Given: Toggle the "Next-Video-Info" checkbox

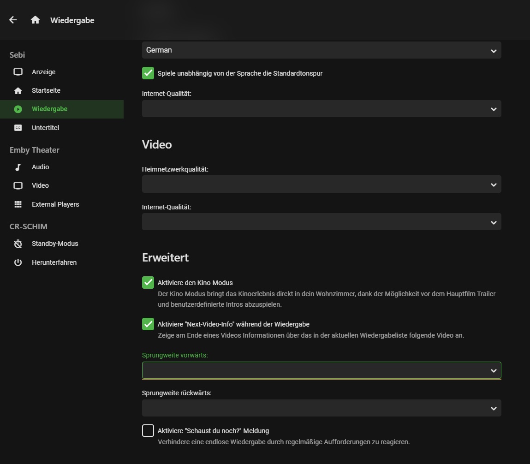Looking at the screenshot, I should pos(148,324).
